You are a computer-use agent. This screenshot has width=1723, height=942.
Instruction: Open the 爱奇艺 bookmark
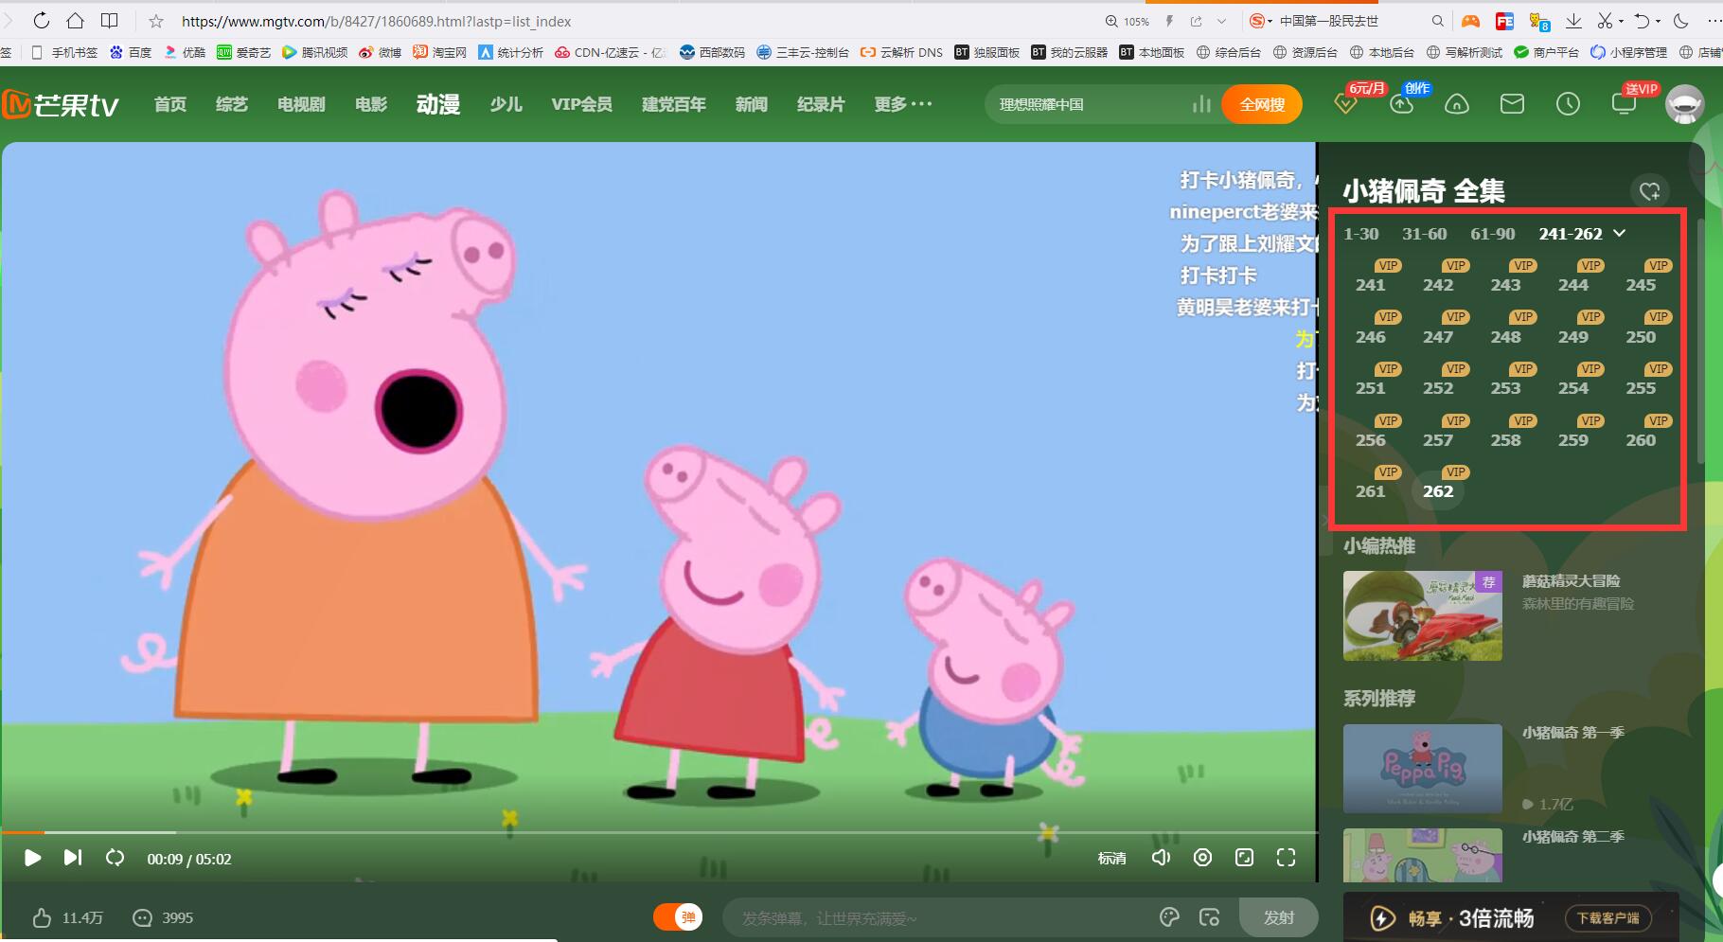pyautogui.click(x=244, y=52)
